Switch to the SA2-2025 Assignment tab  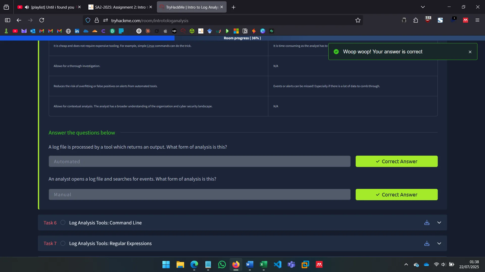pos(119,7)
